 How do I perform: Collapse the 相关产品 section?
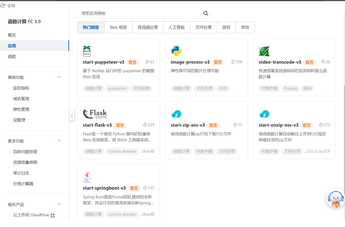(x=59, y=204)
